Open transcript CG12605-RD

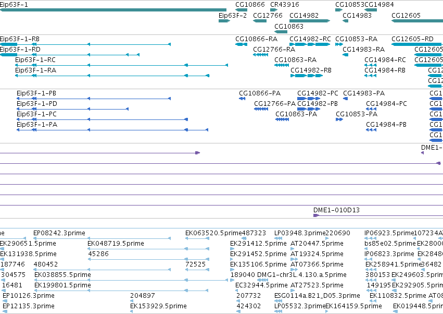click(412, 39)
